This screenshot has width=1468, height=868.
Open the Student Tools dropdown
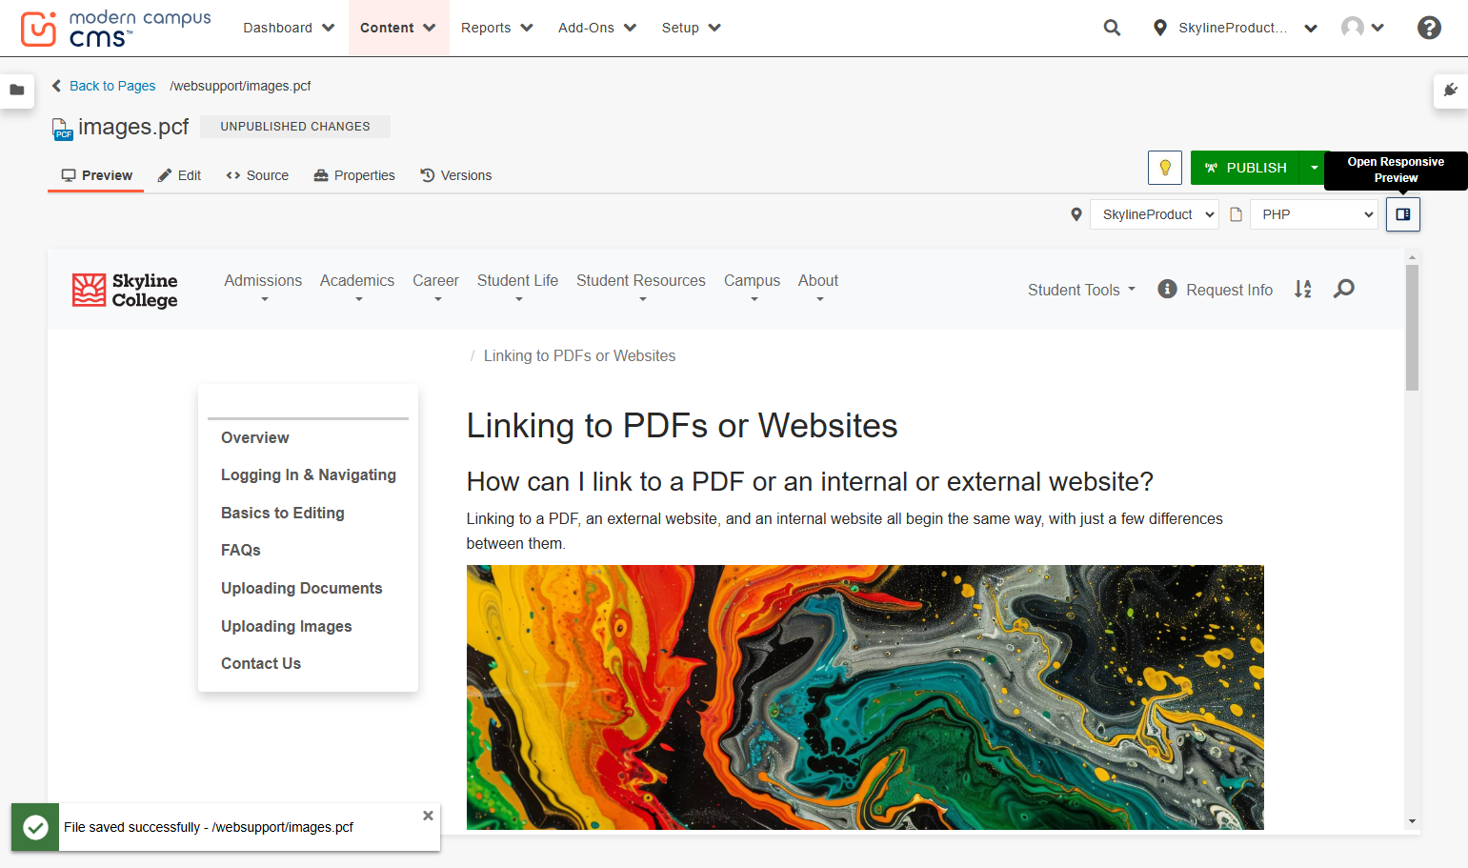point(1081,290)
